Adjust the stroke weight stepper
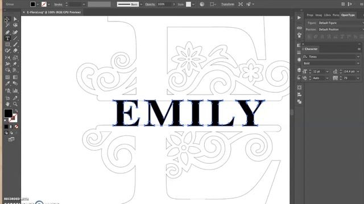The height and width of the screenshot is (204, 364). 67,4
